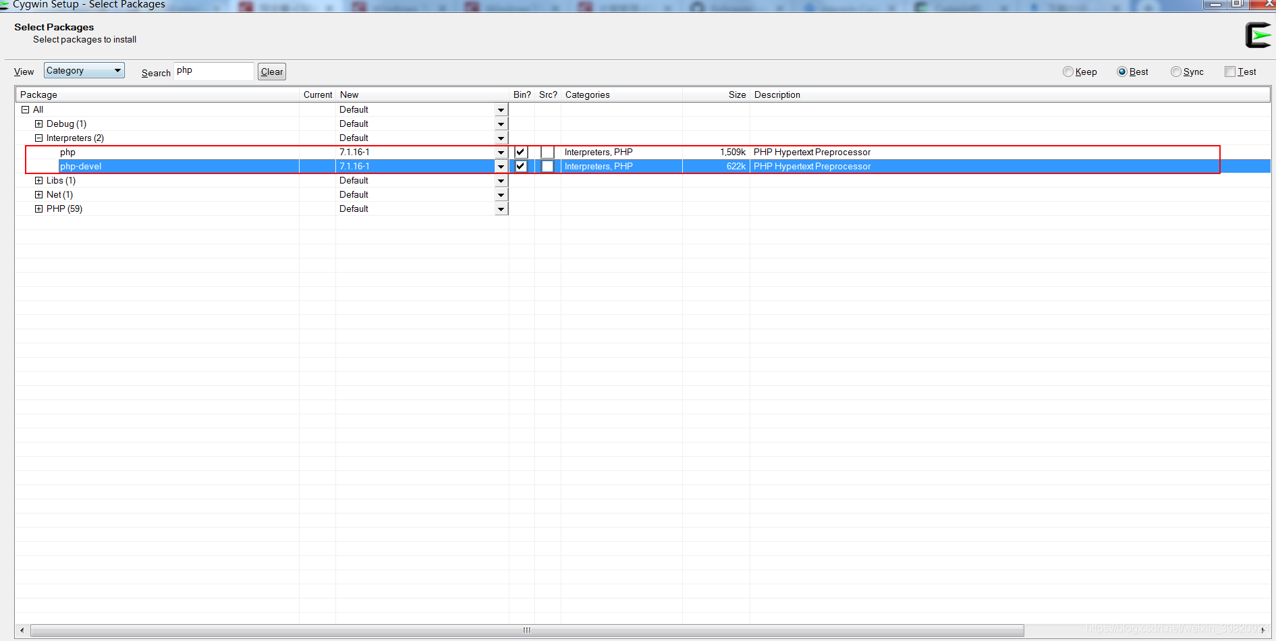Select the php-devel package row name

[x=81, y=166]
